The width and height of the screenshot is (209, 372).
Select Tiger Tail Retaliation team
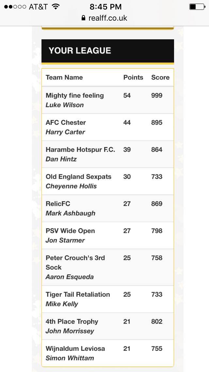coord(108,299)
